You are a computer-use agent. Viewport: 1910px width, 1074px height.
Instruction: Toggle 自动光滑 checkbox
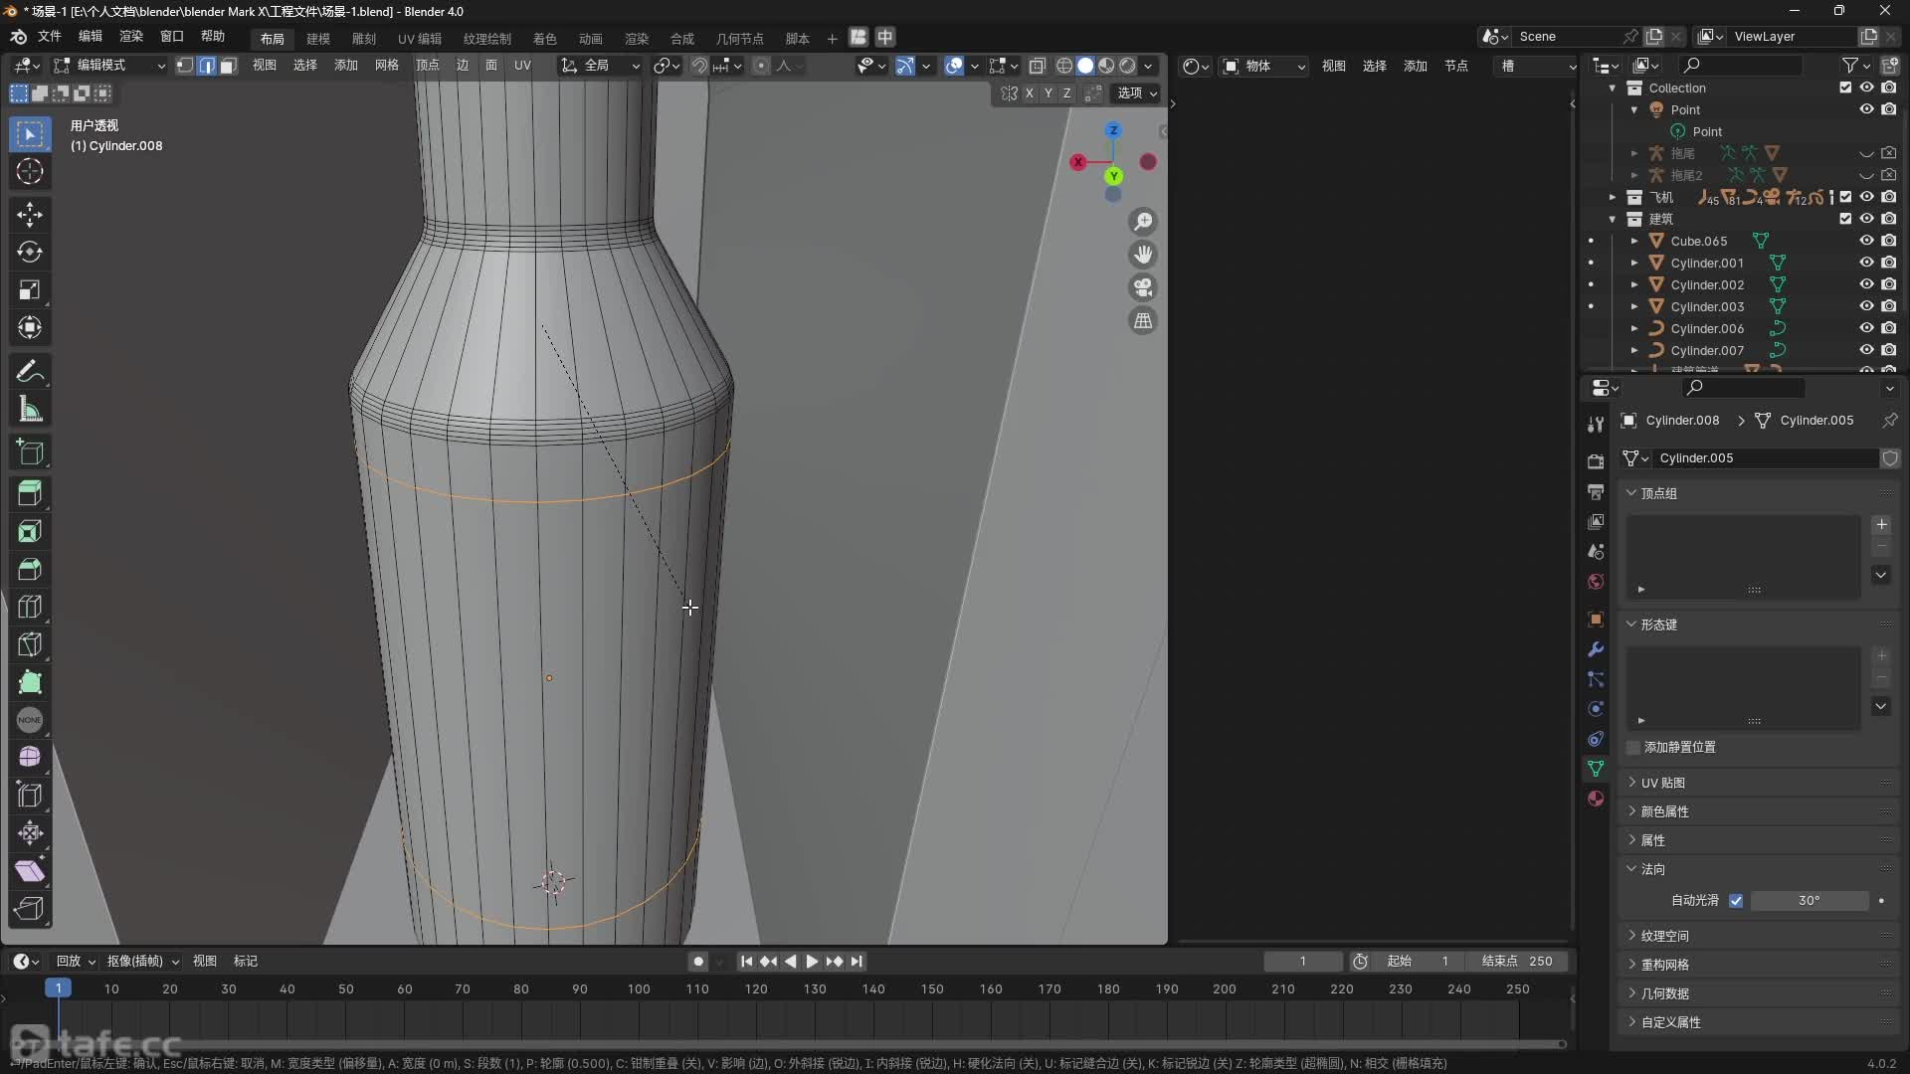pos(1736,901)
